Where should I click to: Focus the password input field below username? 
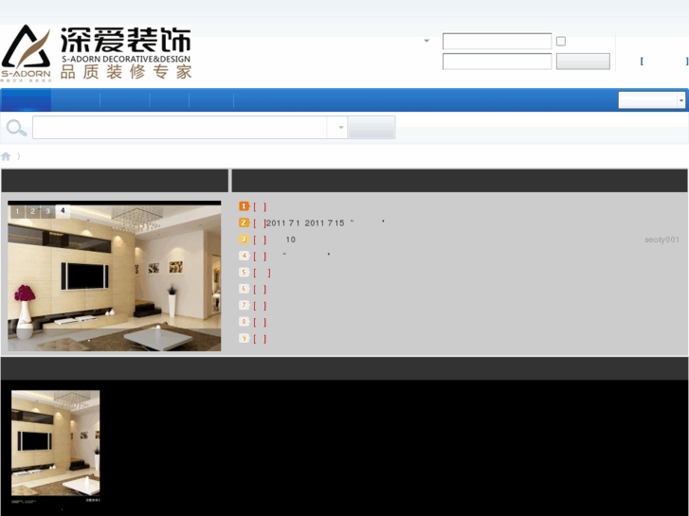tap(497, 62)
